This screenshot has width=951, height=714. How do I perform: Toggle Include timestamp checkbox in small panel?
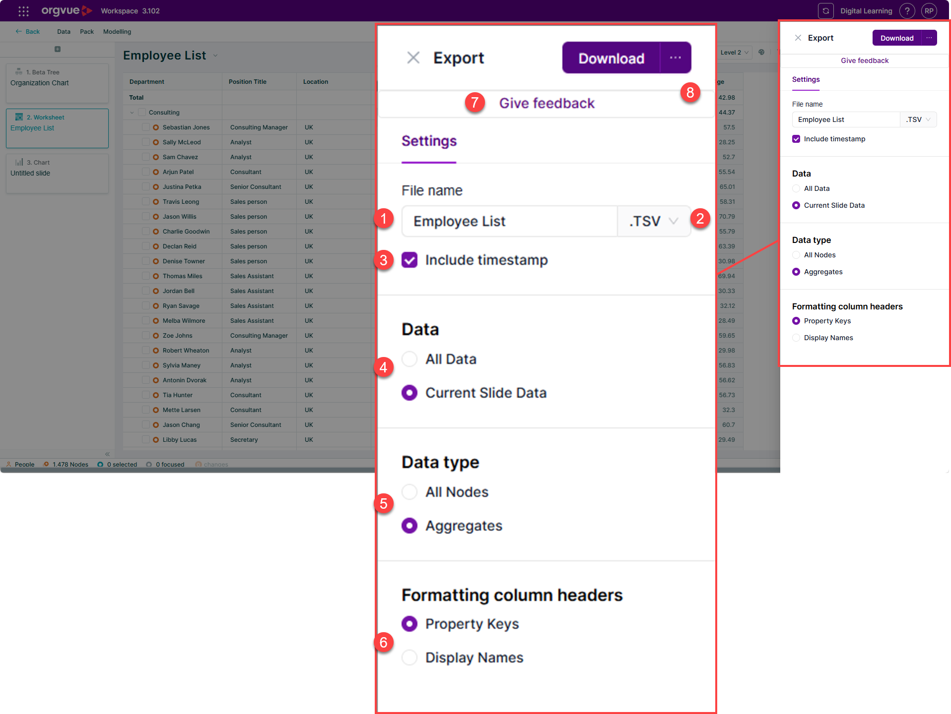coord(796,139)
